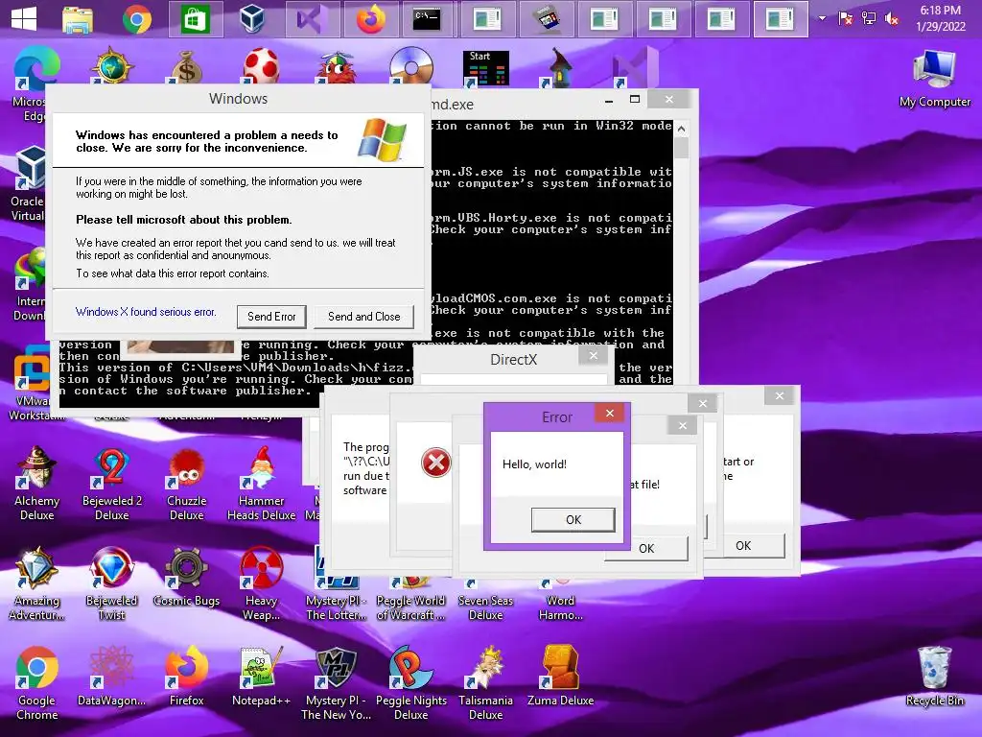Screen dimensions: 982x737
Task: Click the muted volume tray icon
Action: (x=891, y=19)
